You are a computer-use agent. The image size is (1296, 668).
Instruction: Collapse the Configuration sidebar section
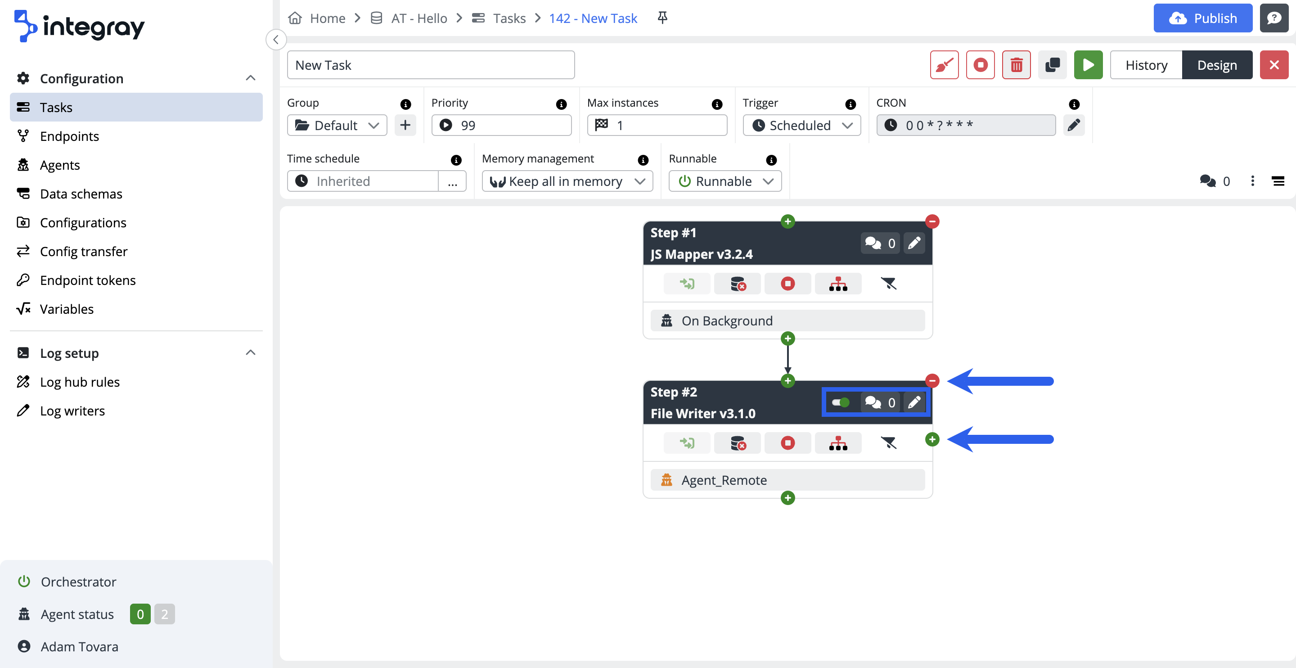(x=250, y=78)
